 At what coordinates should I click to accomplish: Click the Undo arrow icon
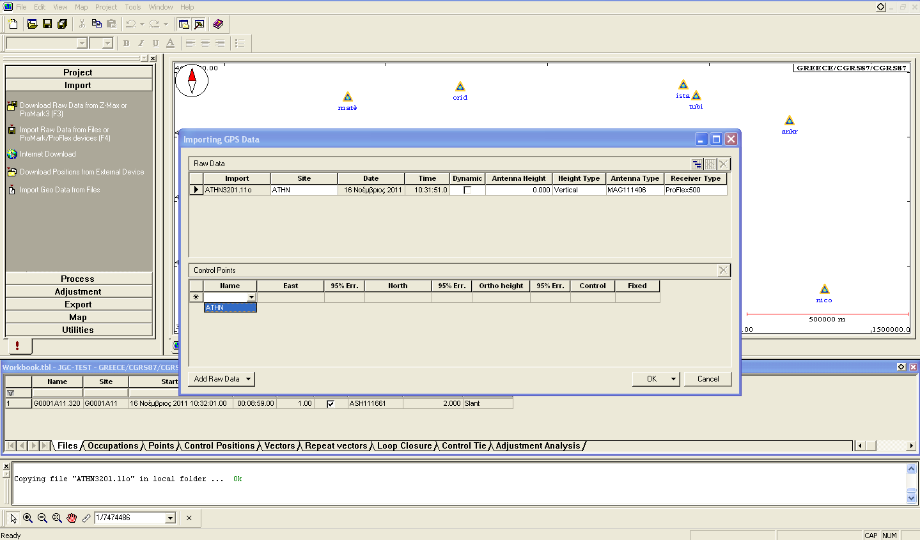pyautogui.click(x=131, y=24)
